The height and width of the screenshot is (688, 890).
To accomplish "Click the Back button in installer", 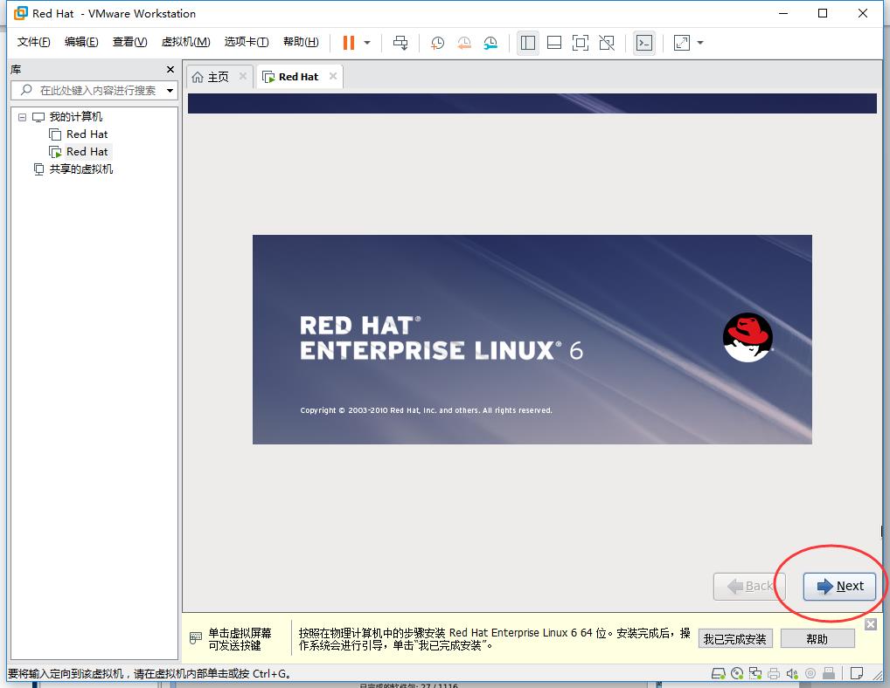I will click(x=749, y=586).
